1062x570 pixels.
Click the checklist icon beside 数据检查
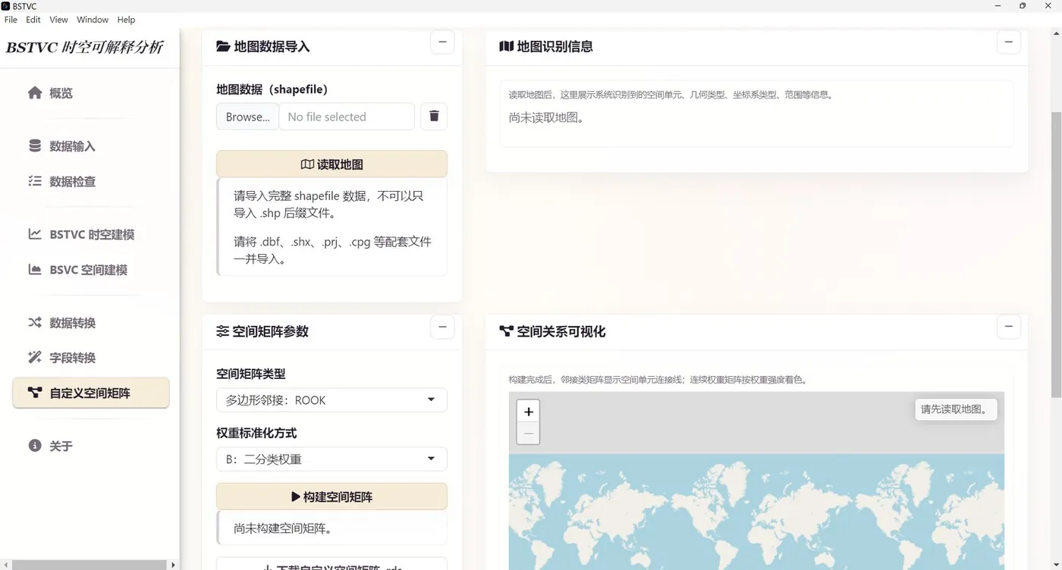(x=35, y=181)
